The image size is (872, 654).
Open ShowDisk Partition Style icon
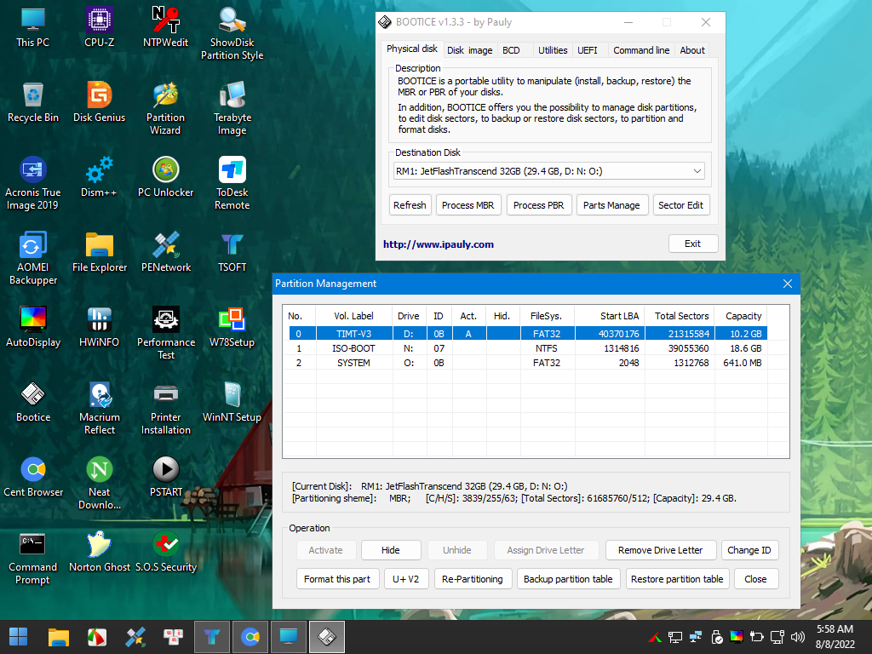click(232, 33)
